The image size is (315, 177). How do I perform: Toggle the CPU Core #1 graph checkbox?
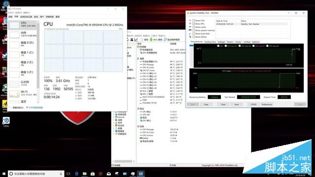coord(226,46)
